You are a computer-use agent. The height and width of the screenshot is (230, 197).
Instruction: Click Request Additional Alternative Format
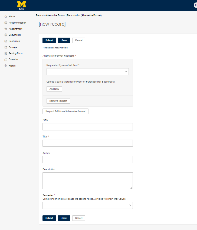click(x=65, y=111)
